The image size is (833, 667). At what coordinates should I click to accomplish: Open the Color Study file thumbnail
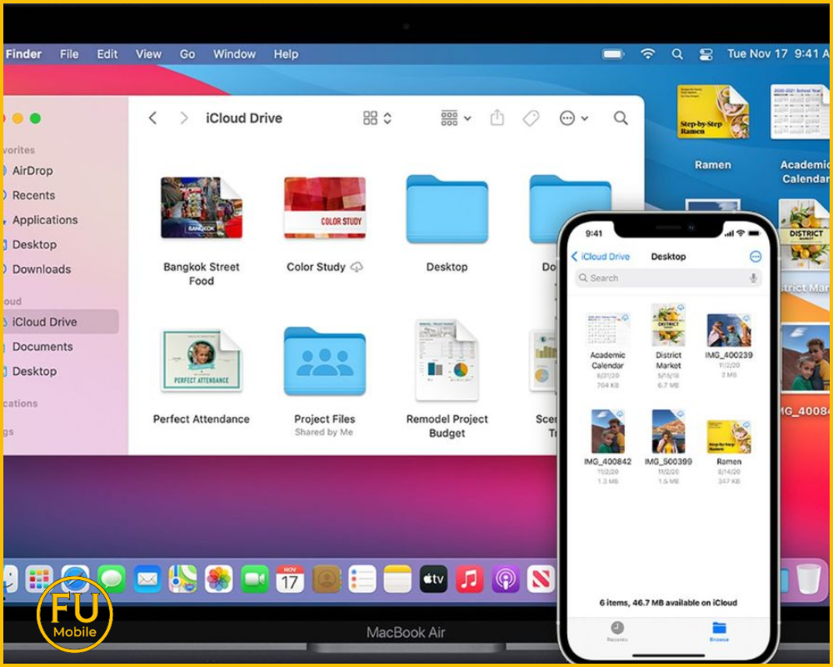click(324, 208)
